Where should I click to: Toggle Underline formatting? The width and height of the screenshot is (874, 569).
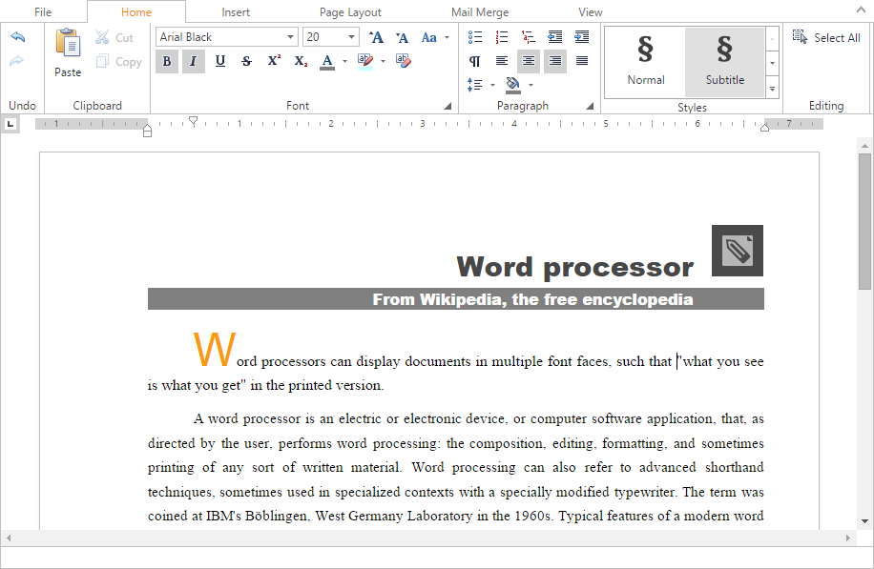[x=220, y=61]
